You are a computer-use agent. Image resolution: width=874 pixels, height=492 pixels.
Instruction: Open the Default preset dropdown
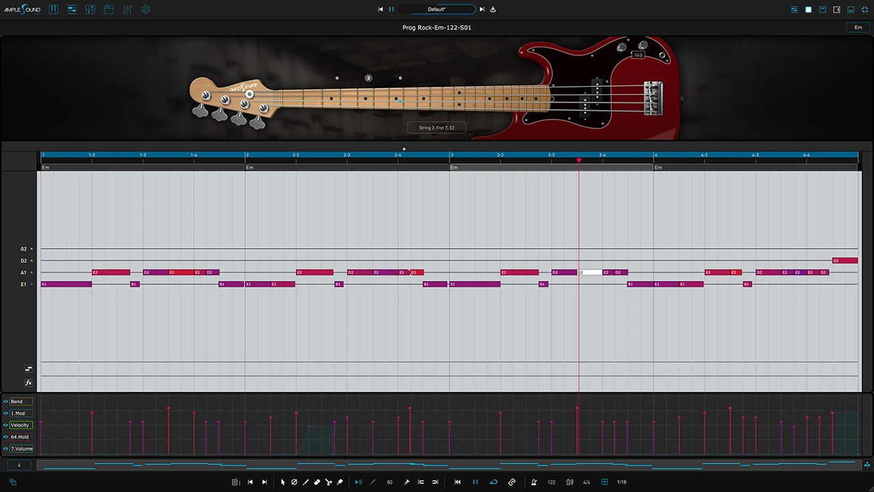coord(437,10)
